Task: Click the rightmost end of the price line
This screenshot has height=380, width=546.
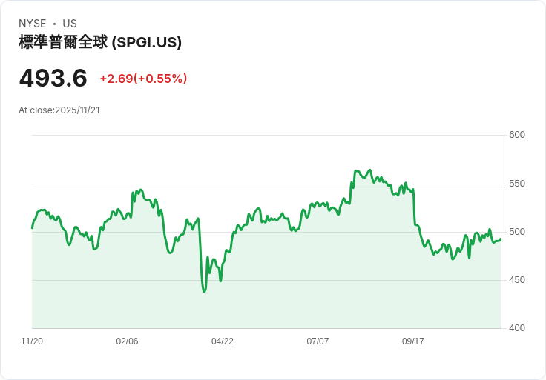Action: pos(501,239)
